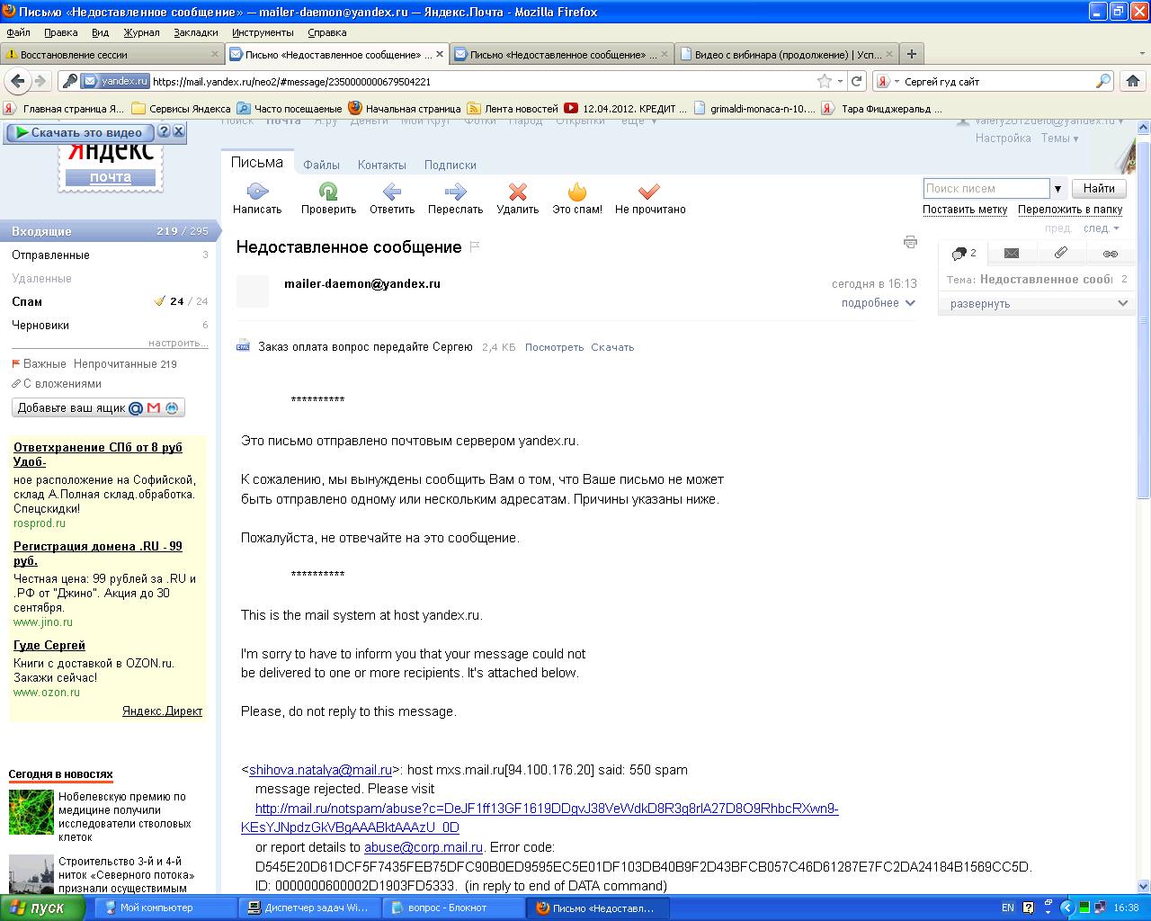Flag message next to Недоставленное сообщение title
Screen dimensions: 1151x921
pos(475,246)
